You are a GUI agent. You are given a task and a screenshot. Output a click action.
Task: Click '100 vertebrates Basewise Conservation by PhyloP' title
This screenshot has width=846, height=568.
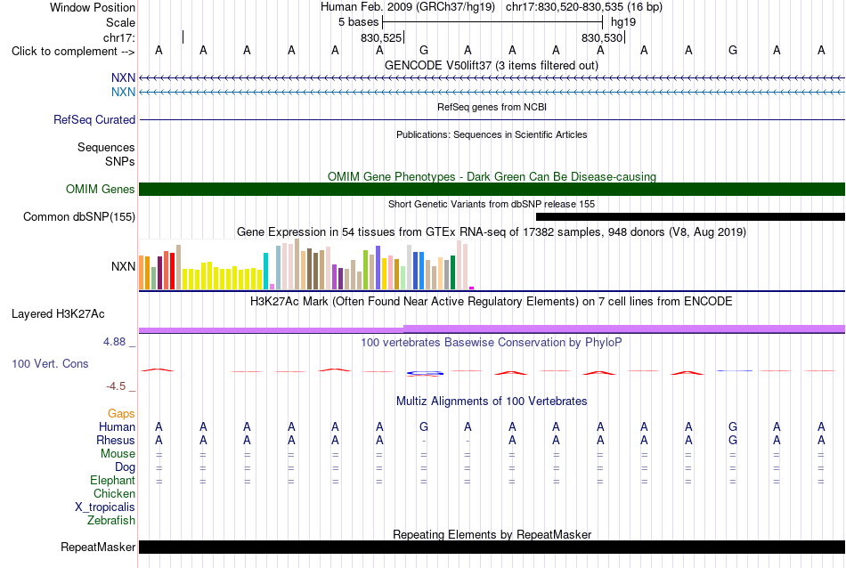coord(492,342)
